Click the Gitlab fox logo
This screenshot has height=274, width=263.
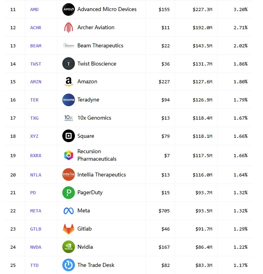(68, 229)
